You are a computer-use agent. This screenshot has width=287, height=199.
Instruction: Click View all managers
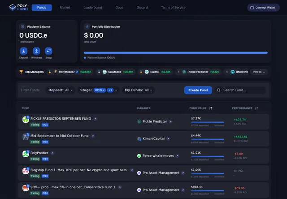click(x=259, y=72)
